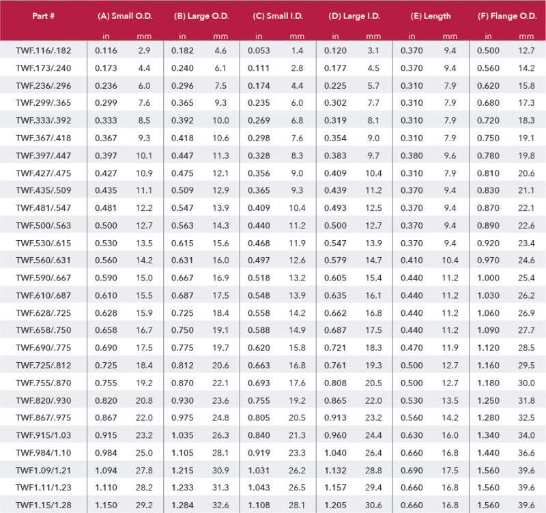Click the 1.284 large O.D. value
This screenshot has height=513, width=546.
coord(182,505)
